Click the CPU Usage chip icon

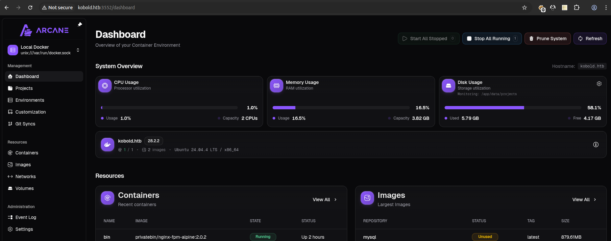pyautogui.click(x=105, y=86)
